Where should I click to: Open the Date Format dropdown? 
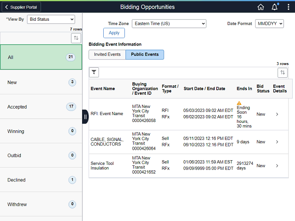click(269, 23)
